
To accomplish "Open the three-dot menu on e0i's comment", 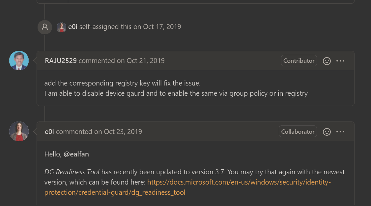I will tap(340, 132).
